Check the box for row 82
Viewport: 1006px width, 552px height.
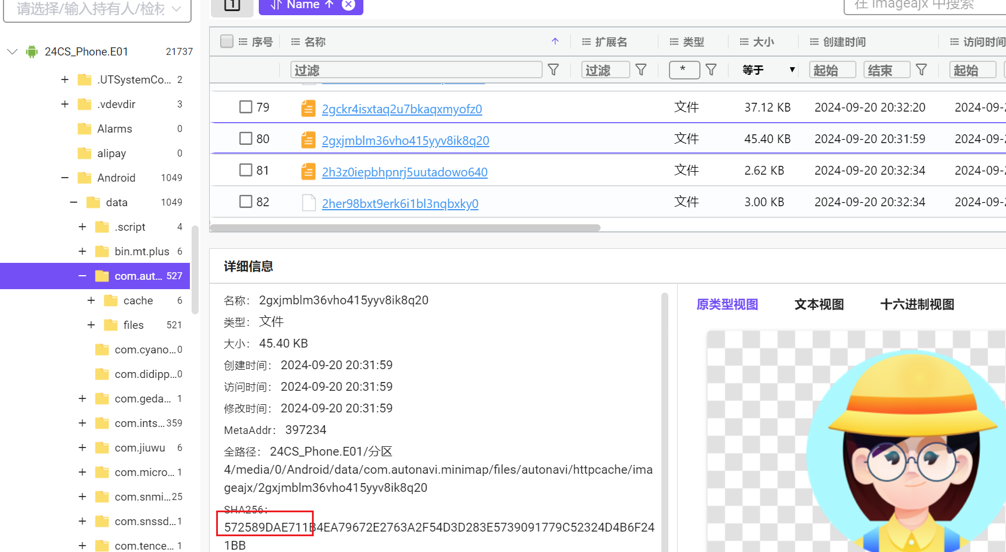[246, 202]
